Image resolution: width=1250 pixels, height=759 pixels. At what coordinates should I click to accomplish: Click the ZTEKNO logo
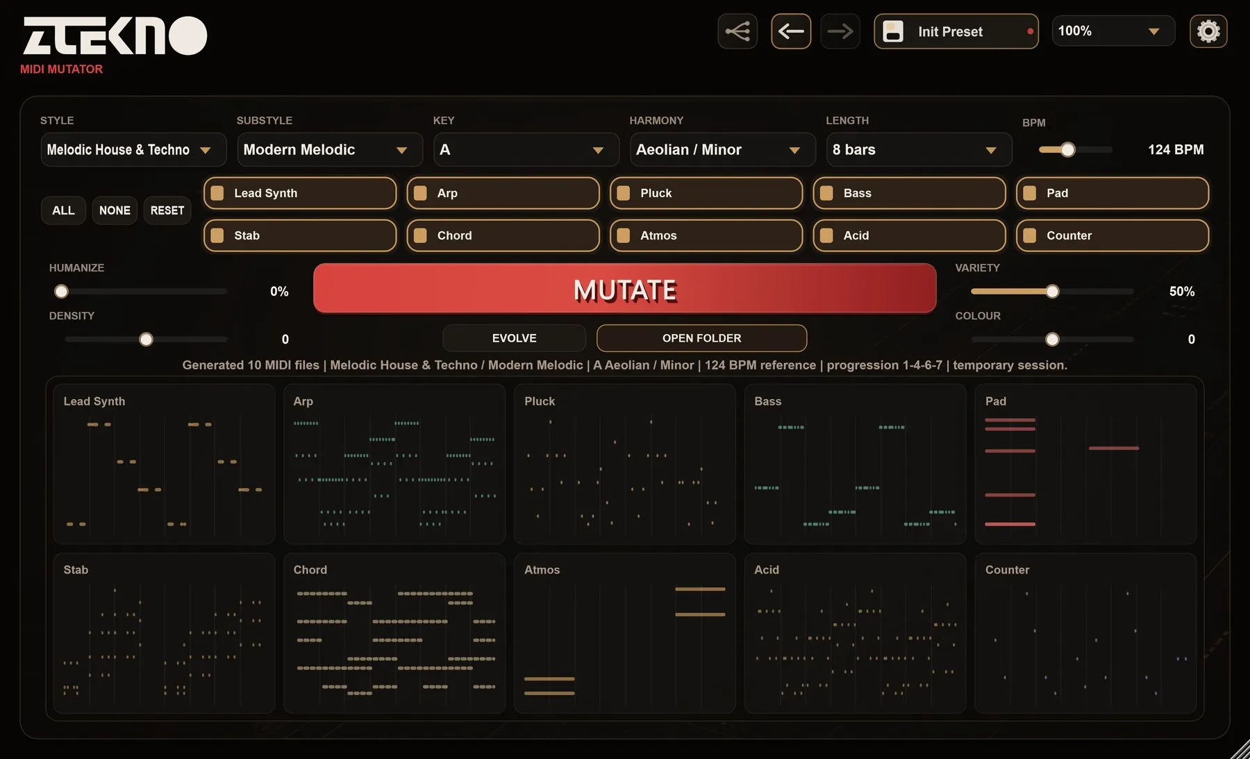coord(115,36)
